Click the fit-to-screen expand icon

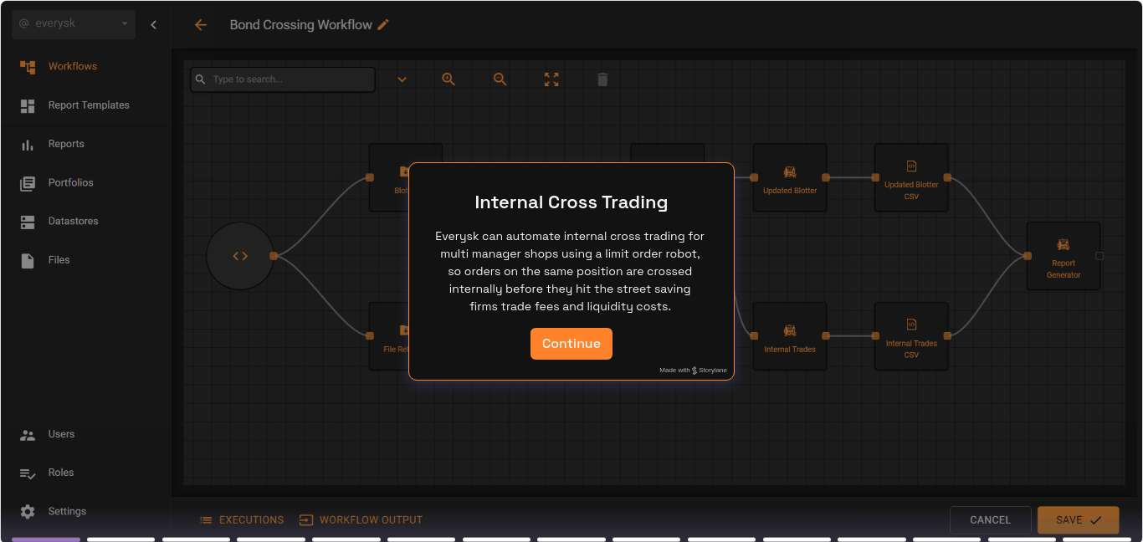551,79
